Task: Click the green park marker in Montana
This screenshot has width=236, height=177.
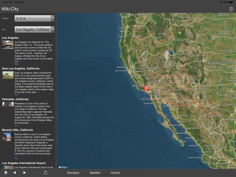Action: point(180,33)
